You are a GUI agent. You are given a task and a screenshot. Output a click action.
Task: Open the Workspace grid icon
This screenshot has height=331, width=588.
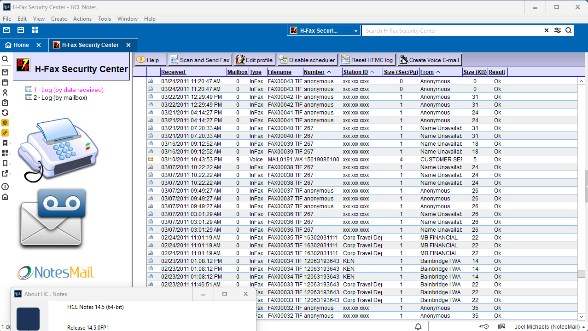(35, 30)
